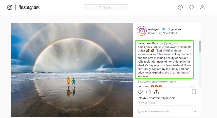Click the Instagram wordmark logo
The image size is (217, 118).
[x=29, y=7]
